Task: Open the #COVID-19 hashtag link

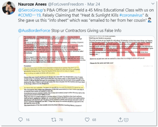Action: [x=29, y=15]
